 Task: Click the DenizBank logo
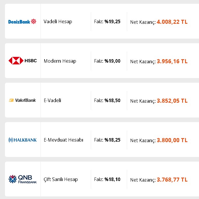pyautogui.click(x=22, y=21)
